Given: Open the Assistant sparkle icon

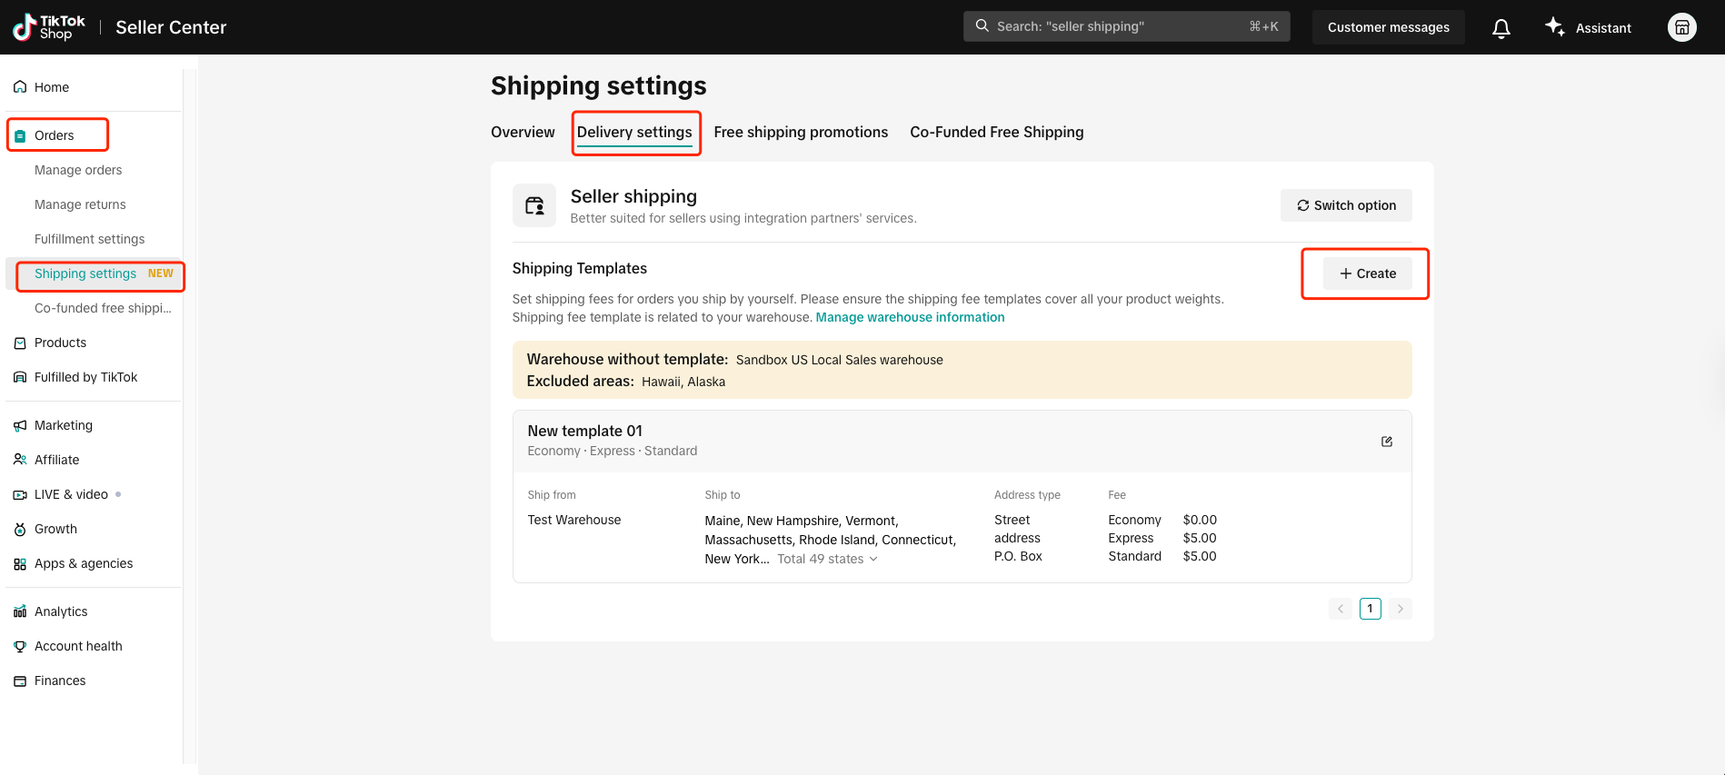Looking at the screenshot, I should [x=1554, y=27].
